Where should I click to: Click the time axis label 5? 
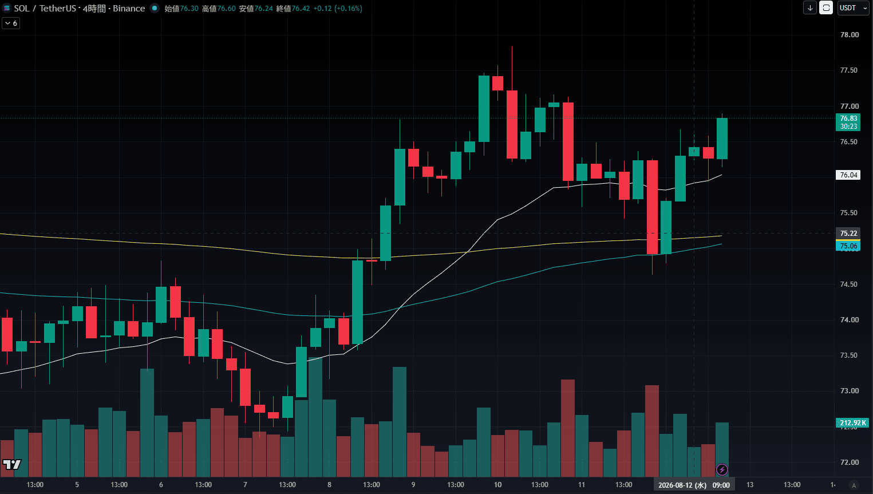[x=77, y=485]
